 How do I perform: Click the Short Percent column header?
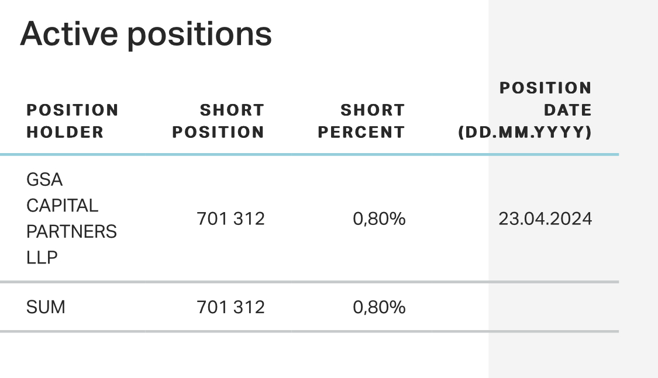click(x=361, y=121)
